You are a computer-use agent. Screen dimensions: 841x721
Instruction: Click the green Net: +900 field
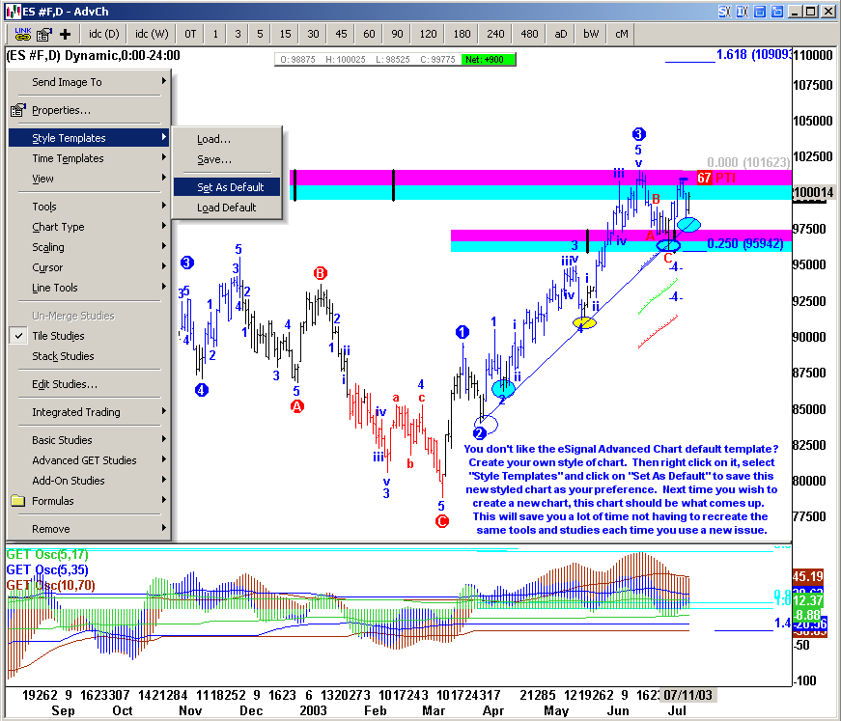[x=488, y=60]
